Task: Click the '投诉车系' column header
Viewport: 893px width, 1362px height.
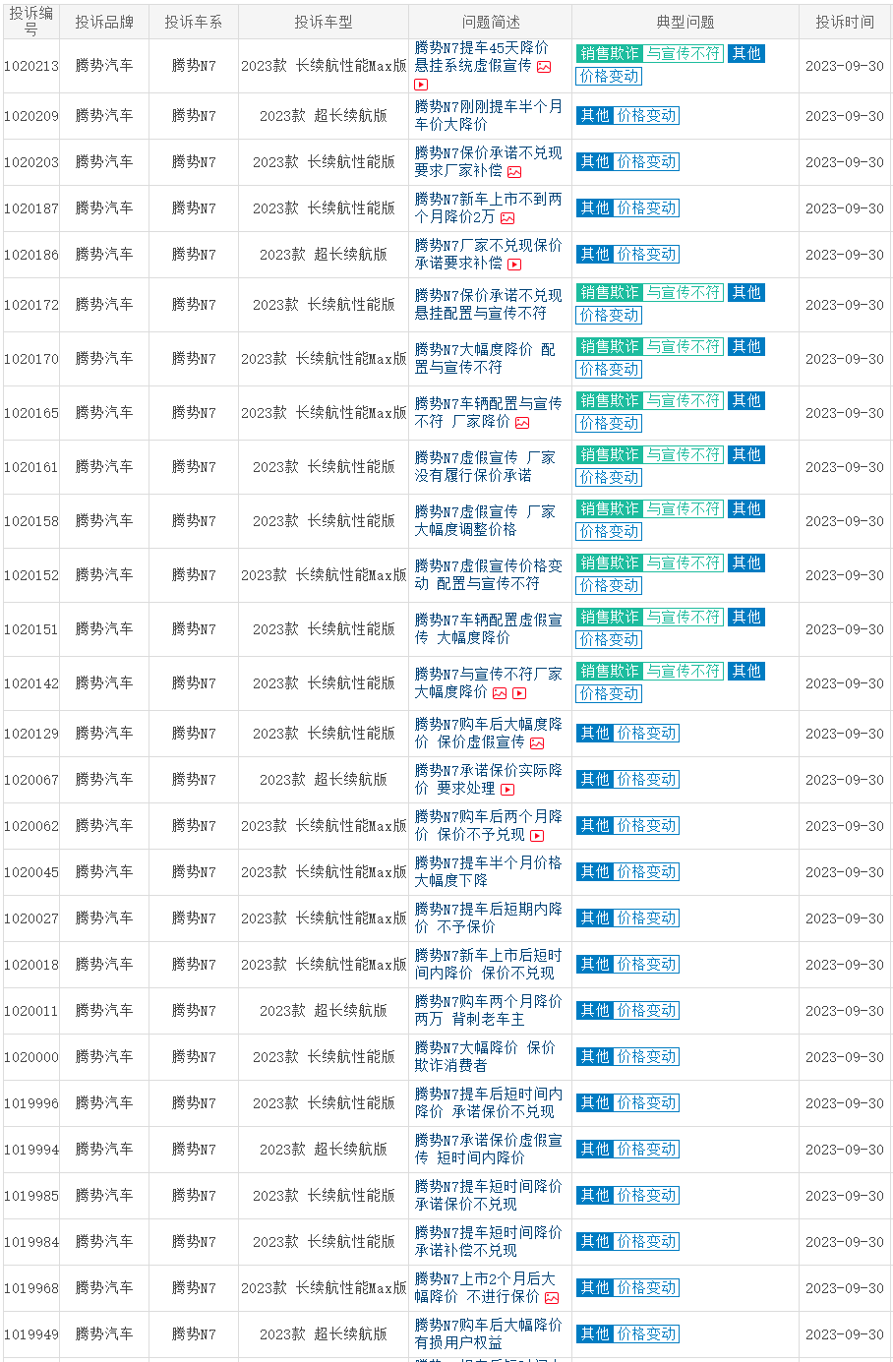Action: tap(194, 22)
